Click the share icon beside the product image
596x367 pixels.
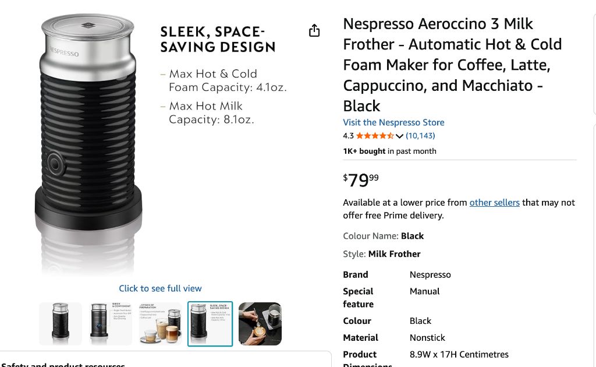[x=314, y=30]
